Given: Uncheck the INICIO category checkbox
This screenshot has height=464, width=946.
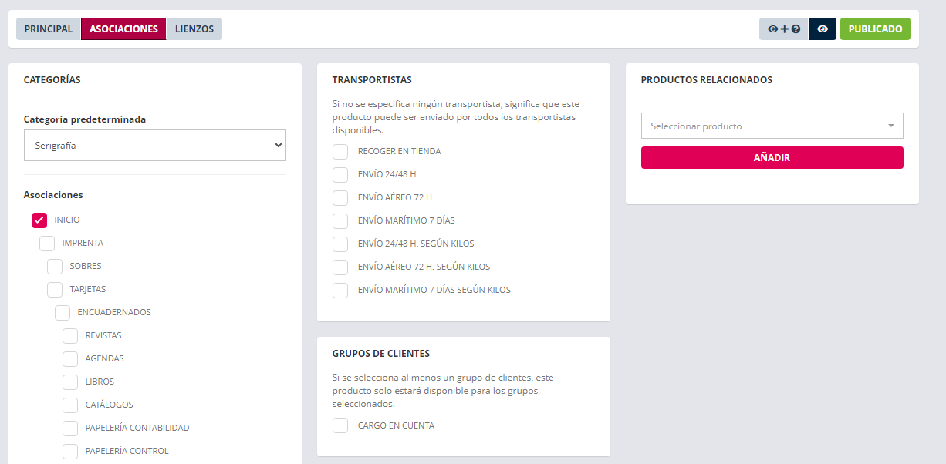Looking at the screenshot, I should click(39, 220).
